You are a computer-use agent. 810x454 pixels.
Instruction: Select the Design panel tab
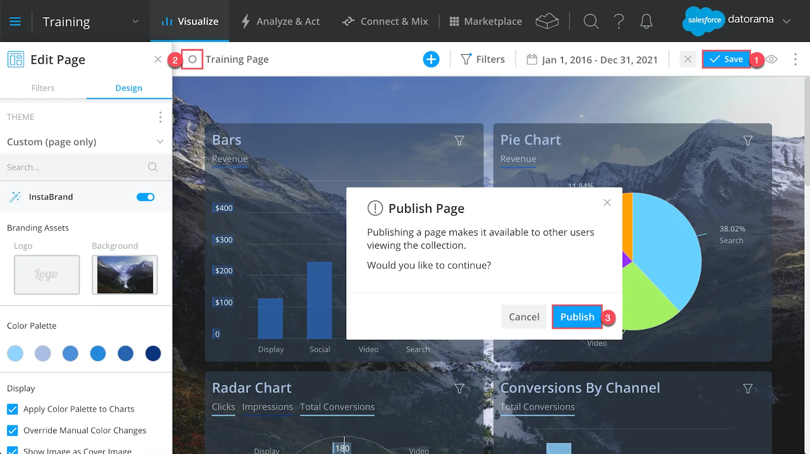click(x=129, y=88)
